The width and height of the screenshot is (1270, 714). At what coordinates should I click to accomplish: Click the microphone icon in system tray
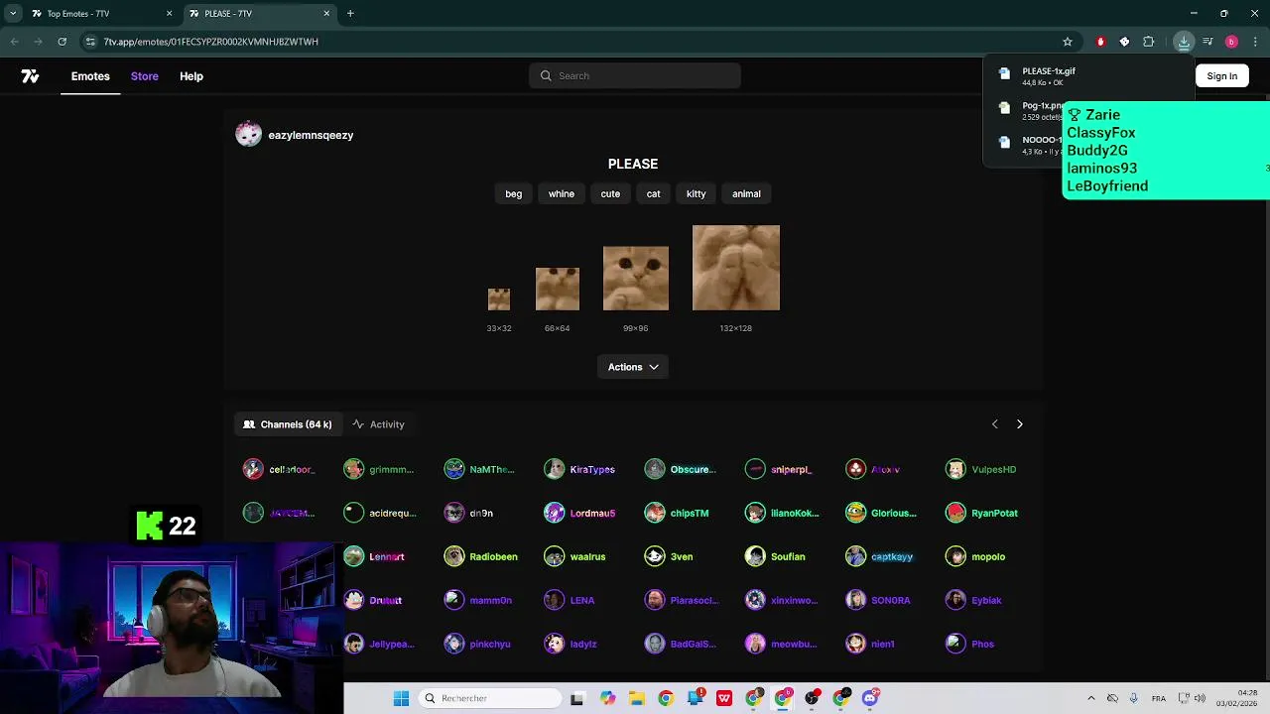(1133, 698)
